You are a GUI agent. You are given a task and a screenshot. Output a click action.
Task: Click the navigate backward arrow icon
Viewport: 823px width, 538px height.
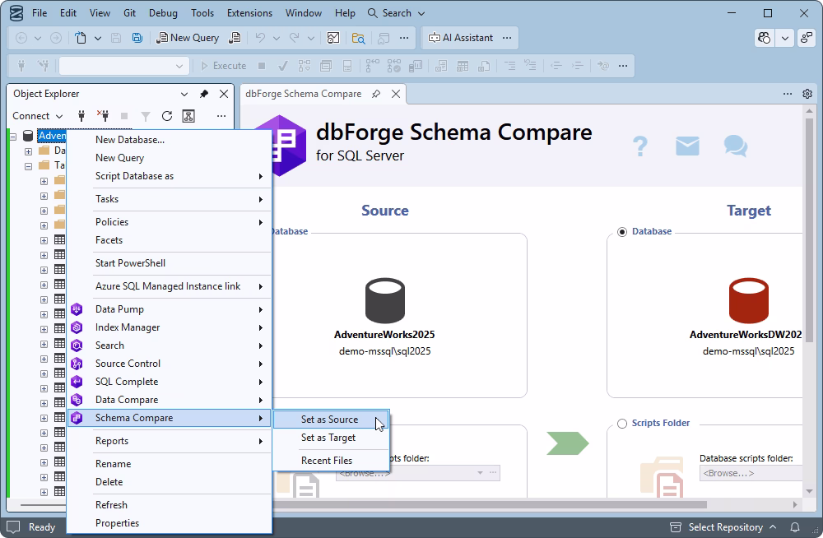21,38
